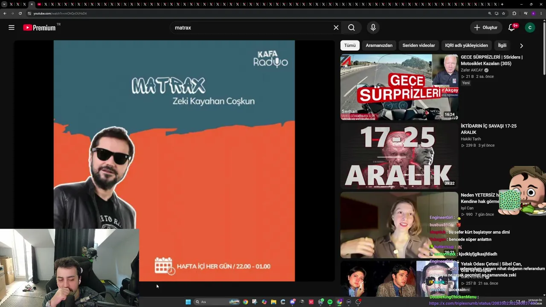
Task: Select the Tümü filter chip
Action: [x=350, y=46]
